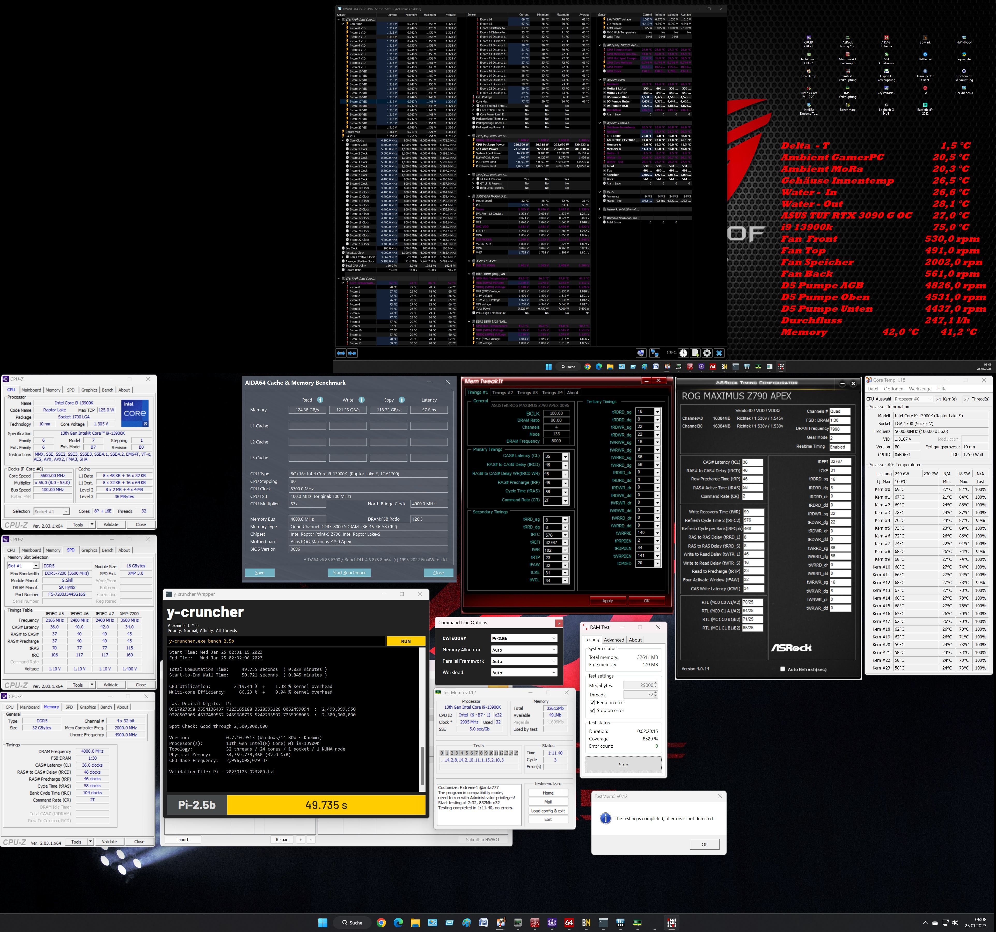This screenshot has height=932, width=996.
Task: Open the Memory Slot #1 selector
Action: pos(23,566)
